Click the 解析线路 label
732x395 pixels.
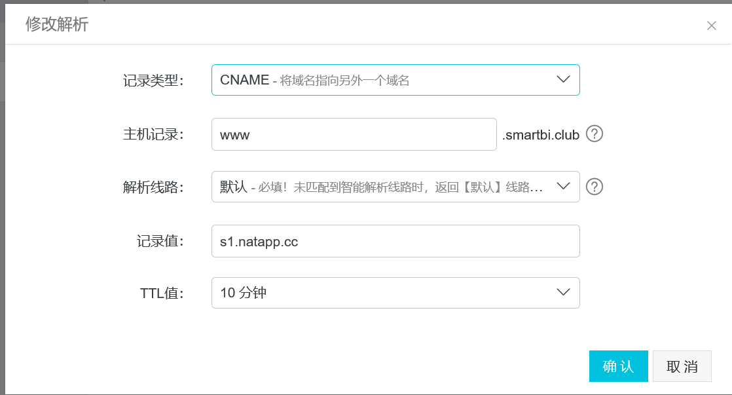[153, 187]
